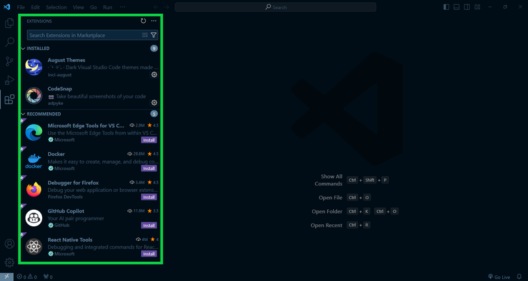
Task: Open the Edit menu
Action: [35, 7]
